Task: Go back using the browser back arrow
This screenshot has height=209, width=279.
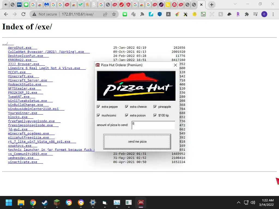Action: (x=6, y=14)
